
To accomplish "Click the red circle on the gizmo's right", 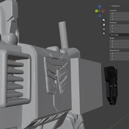I will (103, 11).
